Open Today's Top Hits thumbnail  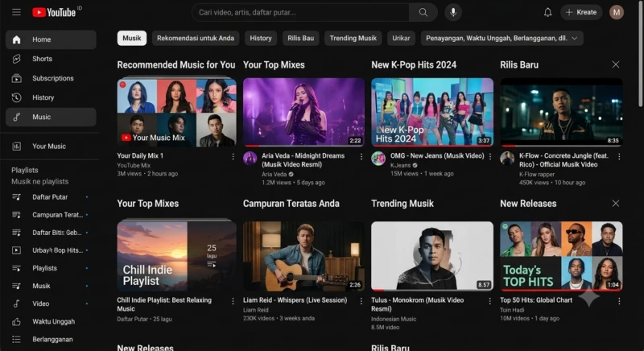point(561,256)
